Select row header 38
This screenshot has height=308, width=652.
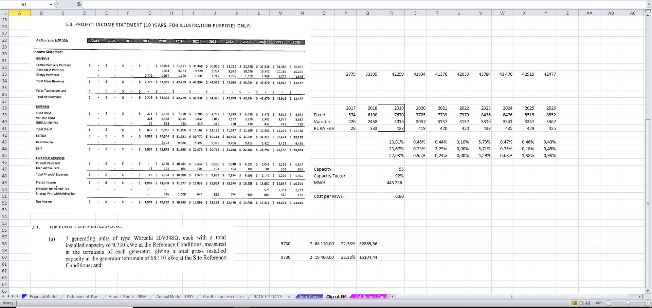[x=4, y=108]
